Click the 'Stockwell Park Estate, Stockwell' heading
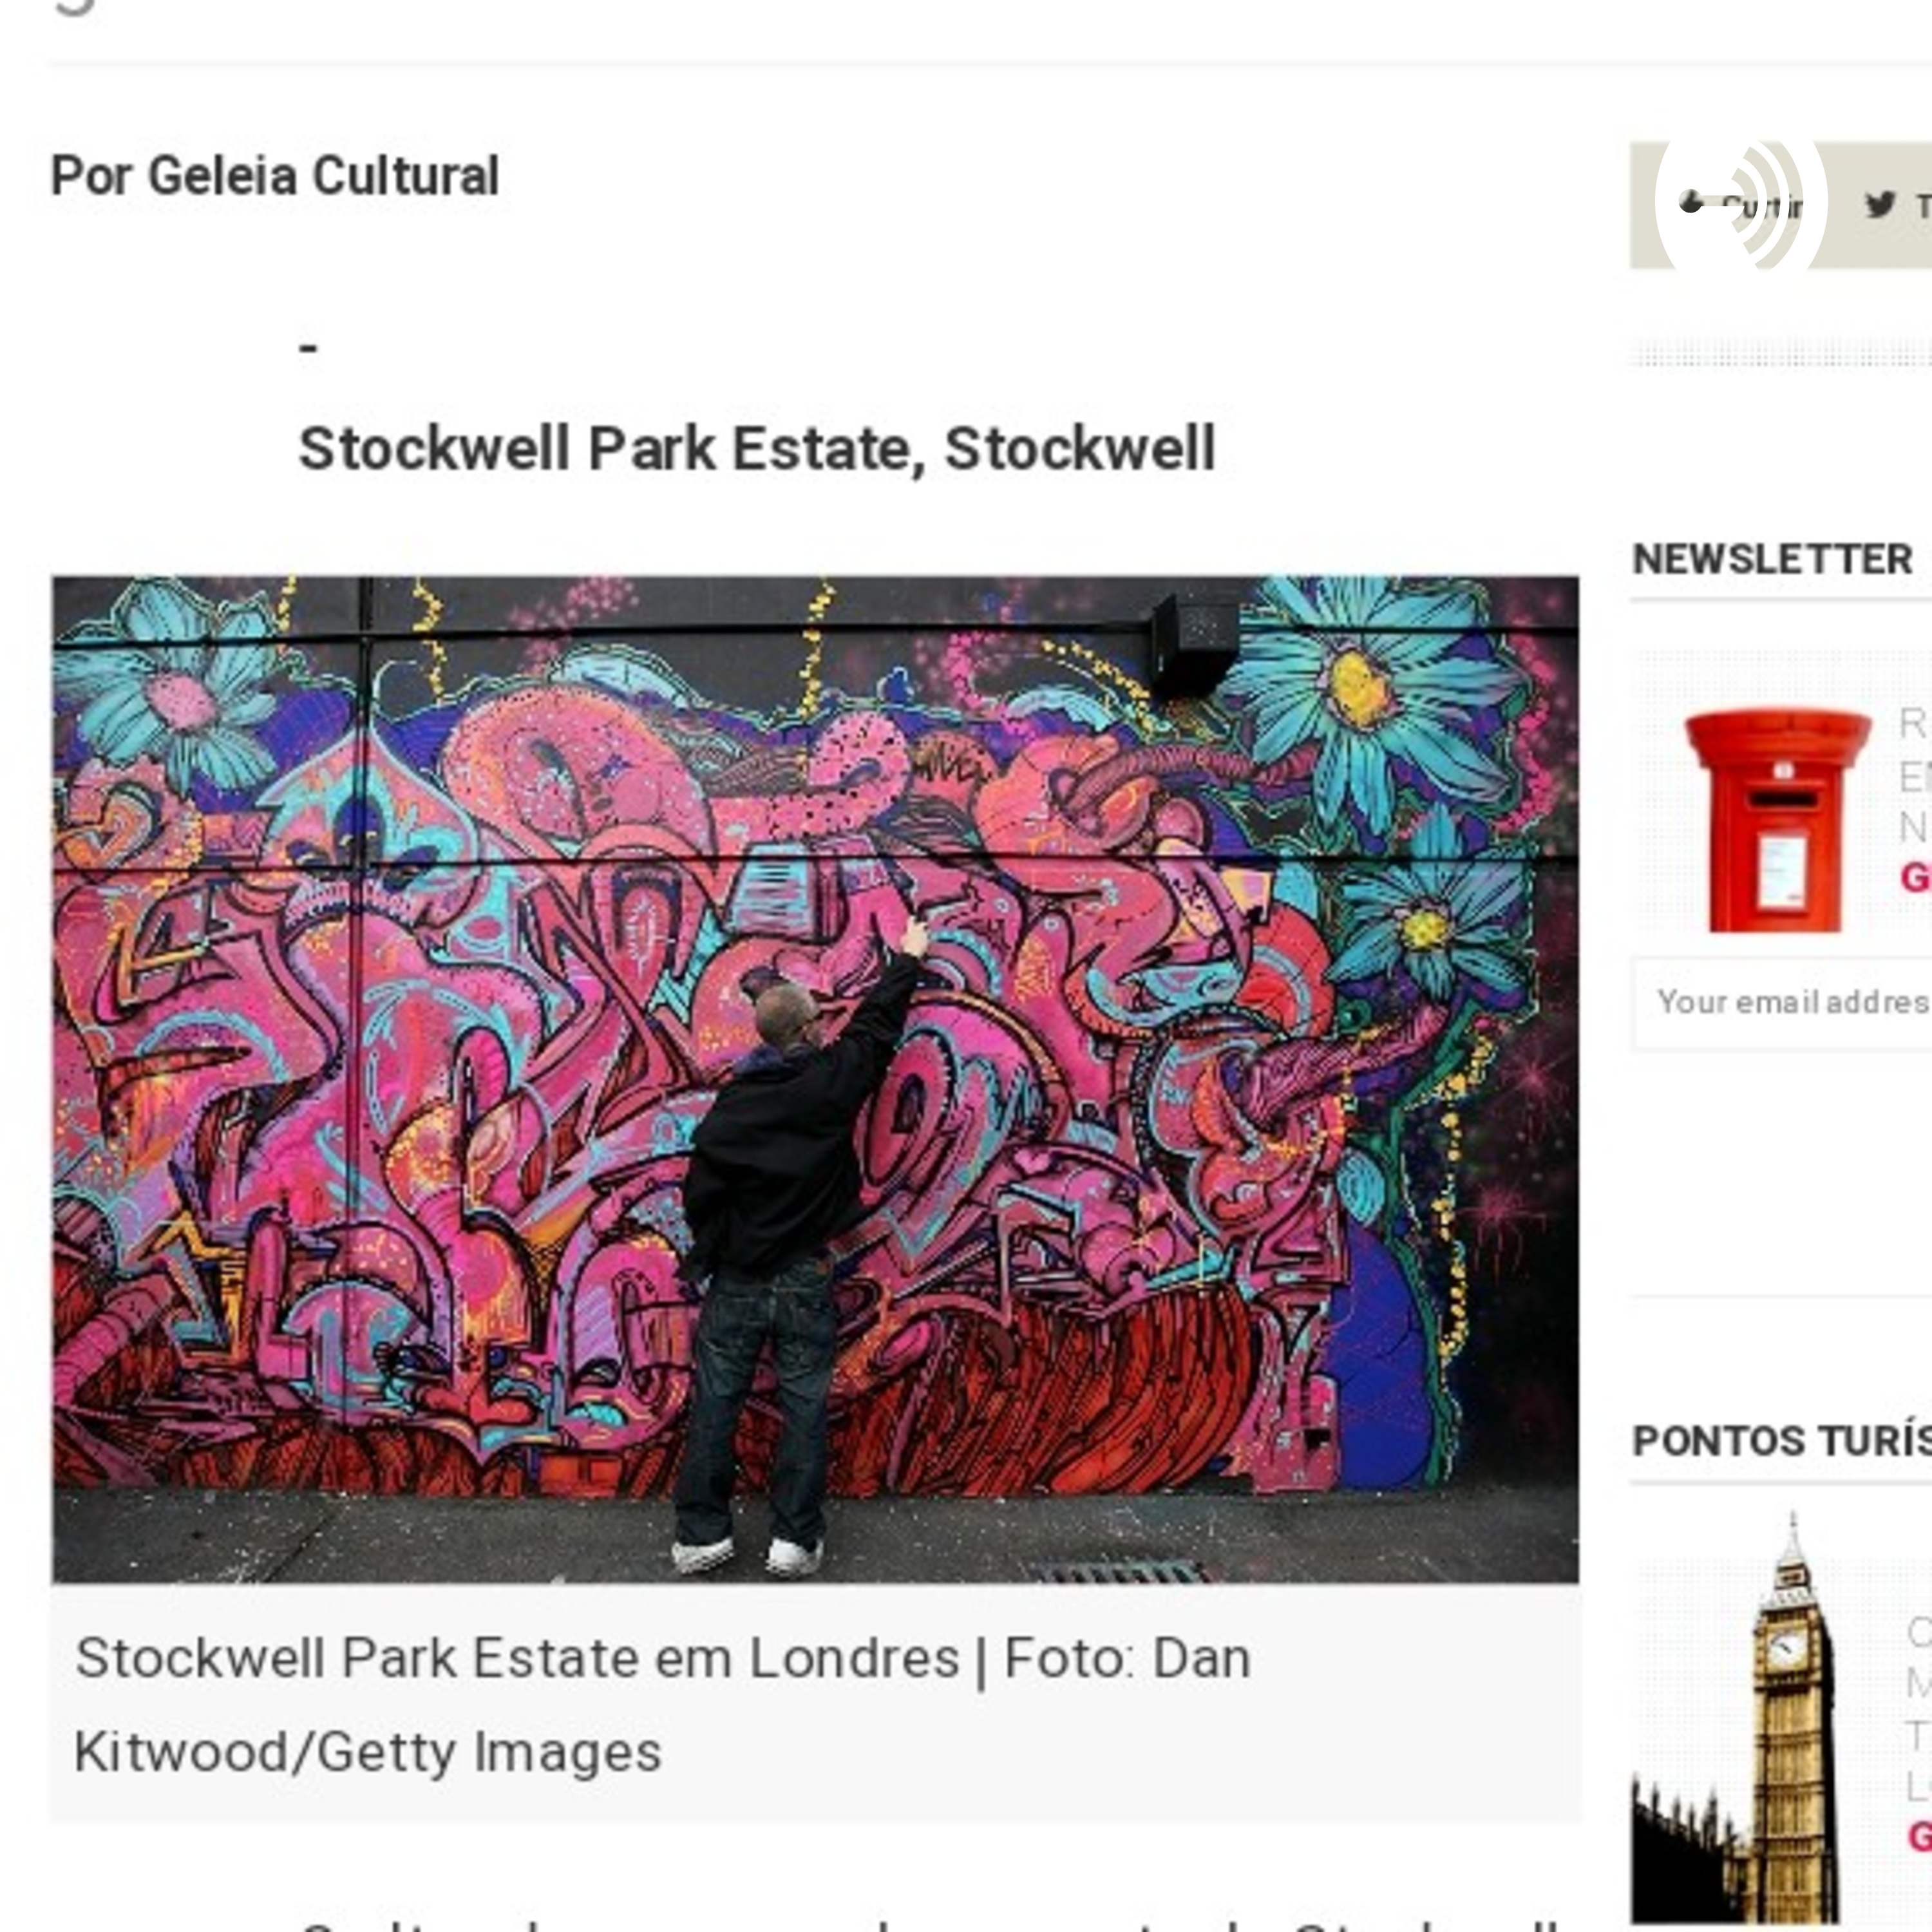Image resolution: width=1932 pixels, height=1932 pixels. pyautogui.click(x=757, y=448)
